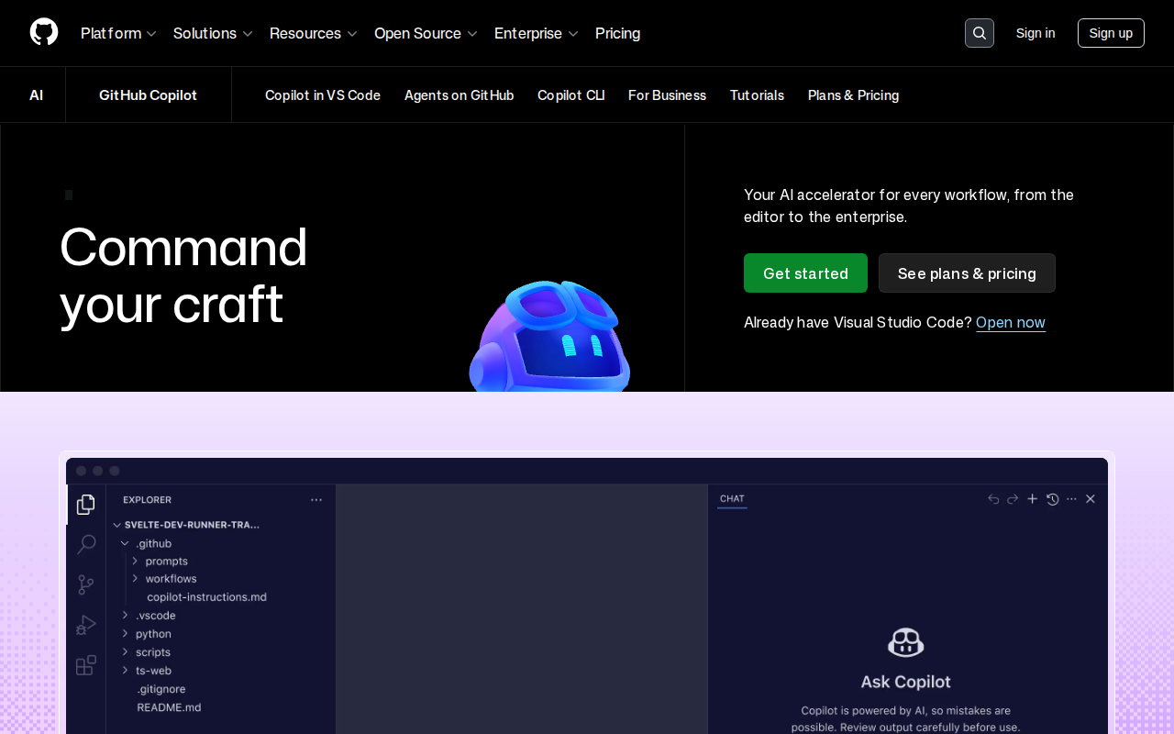Click the Sign in link

point(1036,33)
